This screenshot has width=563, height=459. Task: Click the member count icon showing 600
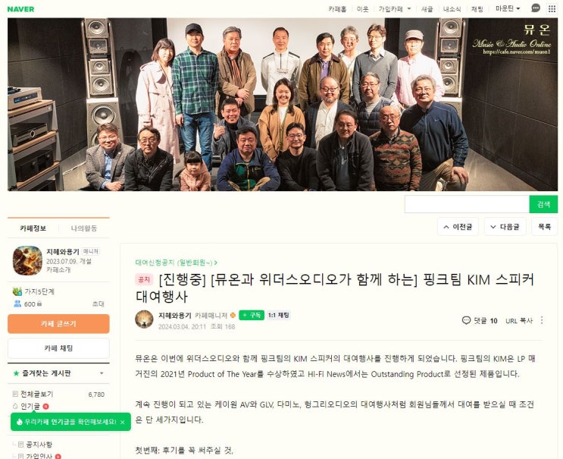pos(17,303)
